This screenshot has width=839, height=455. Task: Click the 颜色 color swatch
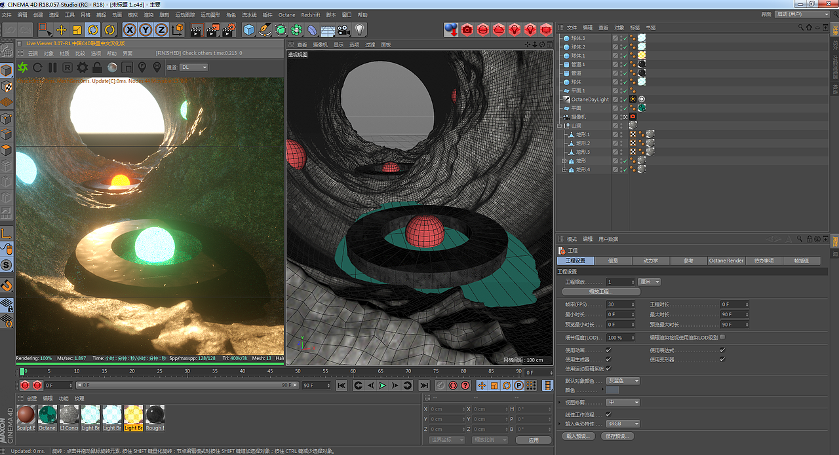coord(612,390)
